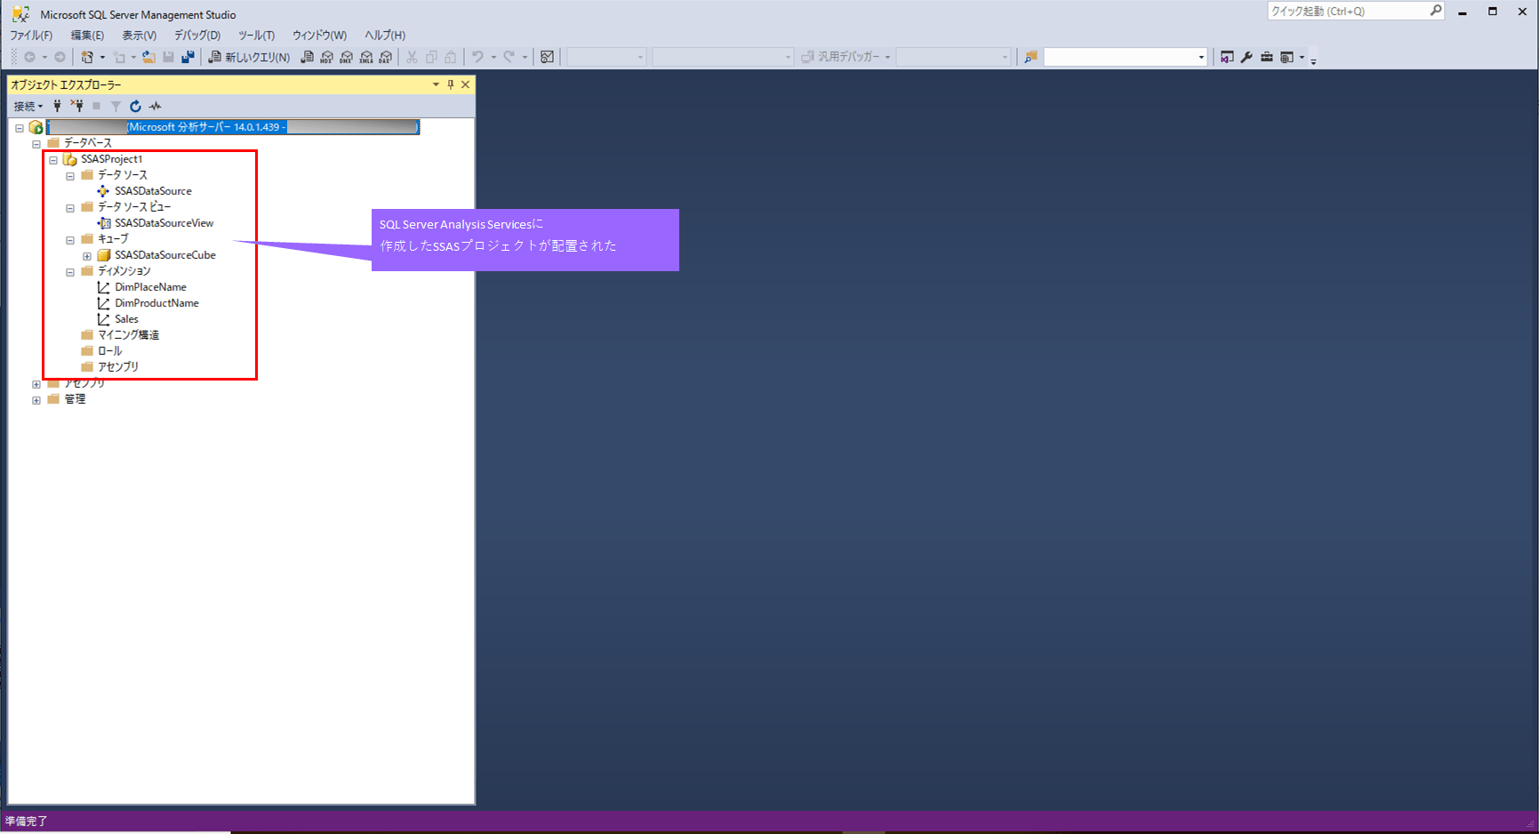
Task: Open the Properties window wrench icon
Action: (x=1246, y=57)
